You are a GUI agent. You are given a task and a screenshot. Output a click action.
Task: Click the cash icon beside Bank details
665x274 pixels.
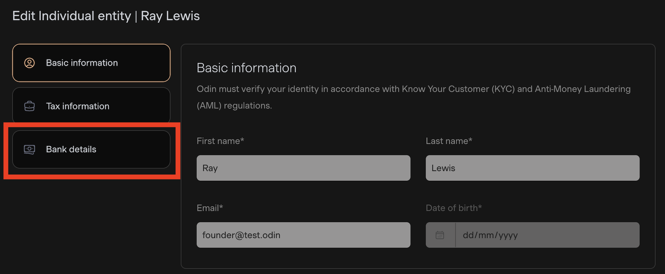[x=29, y=149]
